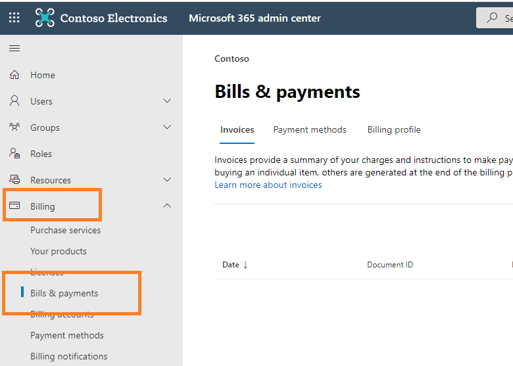This screenshot has width=513, height=366.
Task: Open Your products under Billing
Action: coord(59,251)
